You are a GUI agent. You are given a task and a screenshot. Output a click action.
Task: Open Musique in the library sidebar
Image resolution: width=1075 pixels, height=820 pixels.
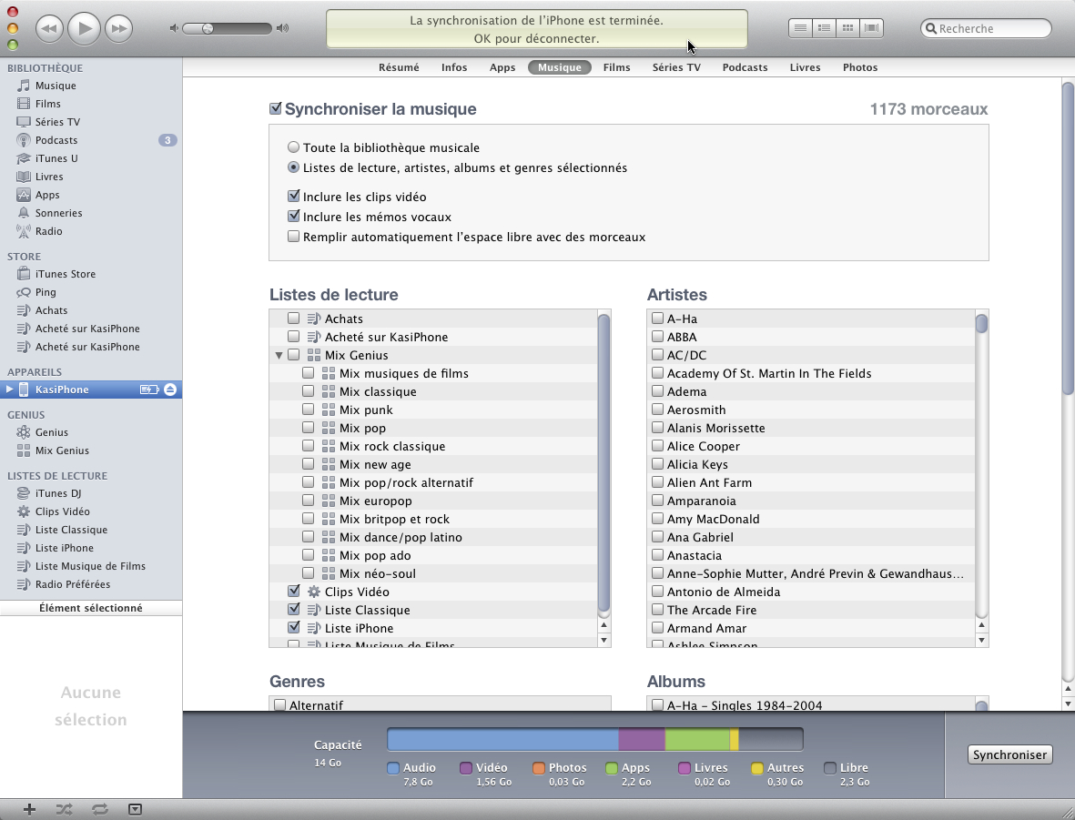[56, 86]
